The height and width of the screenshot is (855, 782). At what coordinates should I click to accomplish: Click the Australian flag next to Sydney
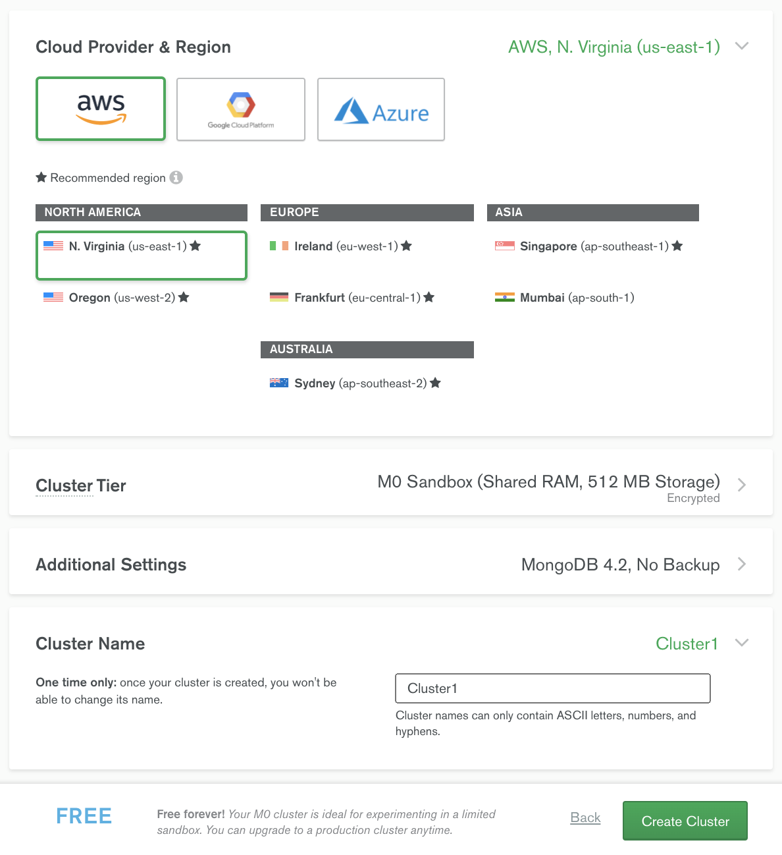pos(279,383)
